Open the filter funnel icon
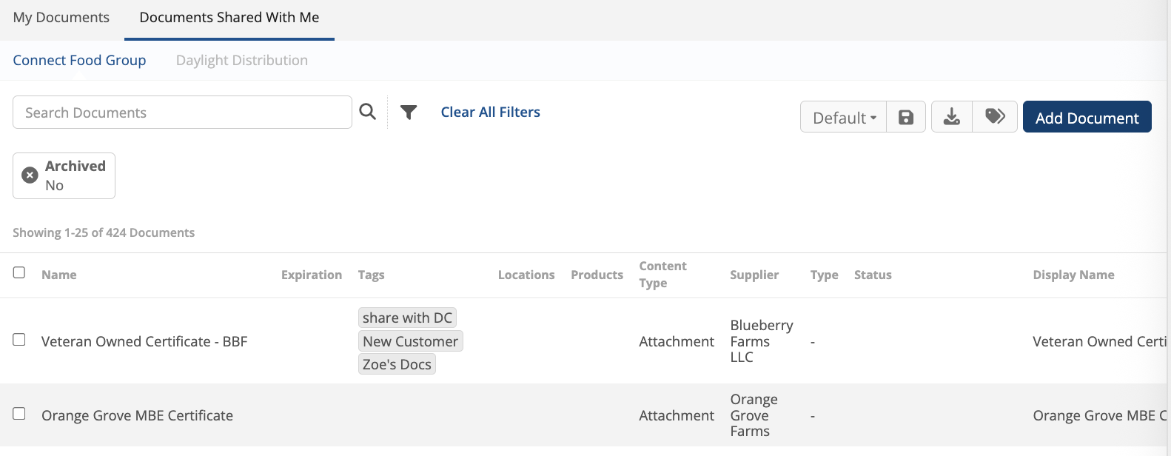Screen dimensions: 1171x456 [x=409, y=112]
